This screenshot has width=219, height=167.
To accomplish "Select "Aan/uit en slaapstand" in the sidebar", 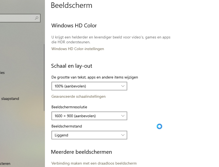I will coord(10,99).
